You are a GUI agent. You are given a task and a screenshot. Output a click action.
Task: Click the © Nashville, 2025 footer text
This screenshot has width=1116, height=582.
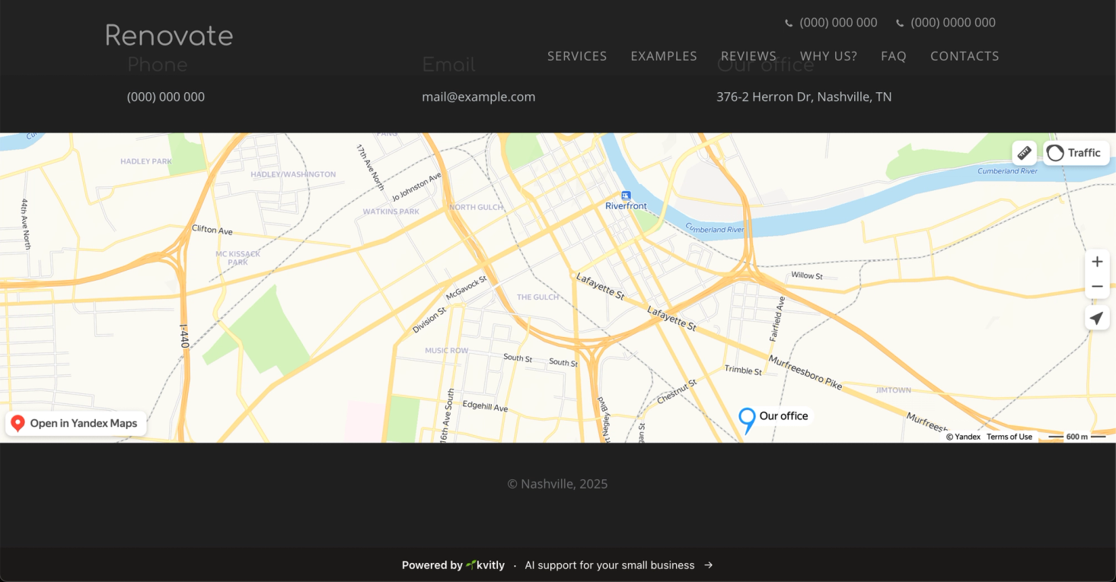click(557, 484)
